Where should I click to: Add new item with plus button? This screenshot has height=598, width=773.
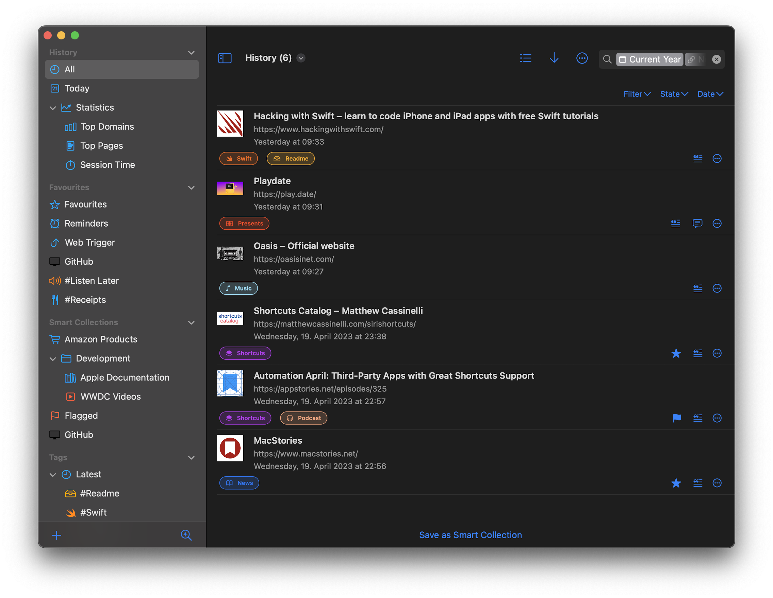pos(56,535)
